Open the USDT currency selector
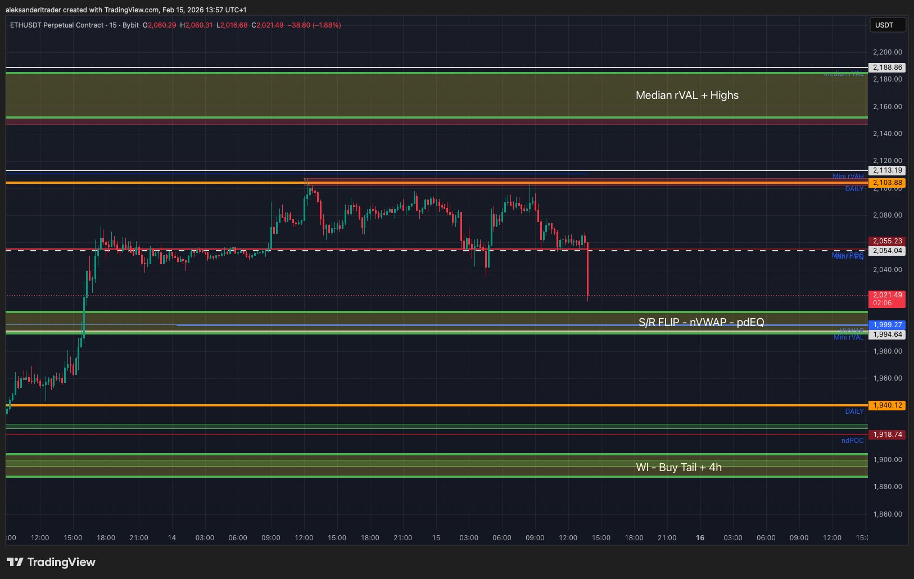This screenshot has width=914, height=579. coord(887,25)
